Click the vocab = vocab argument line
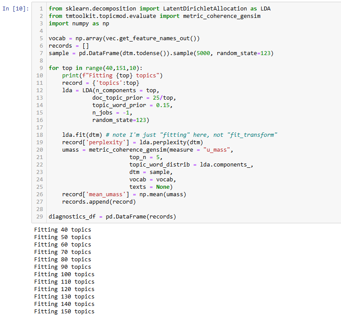The width and height of the screenshot is (341, 319). tap(152, 179)
